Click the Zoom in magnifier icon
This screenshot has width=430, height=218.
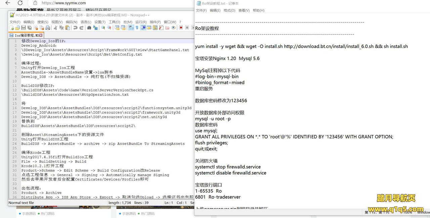click(103, 28)
